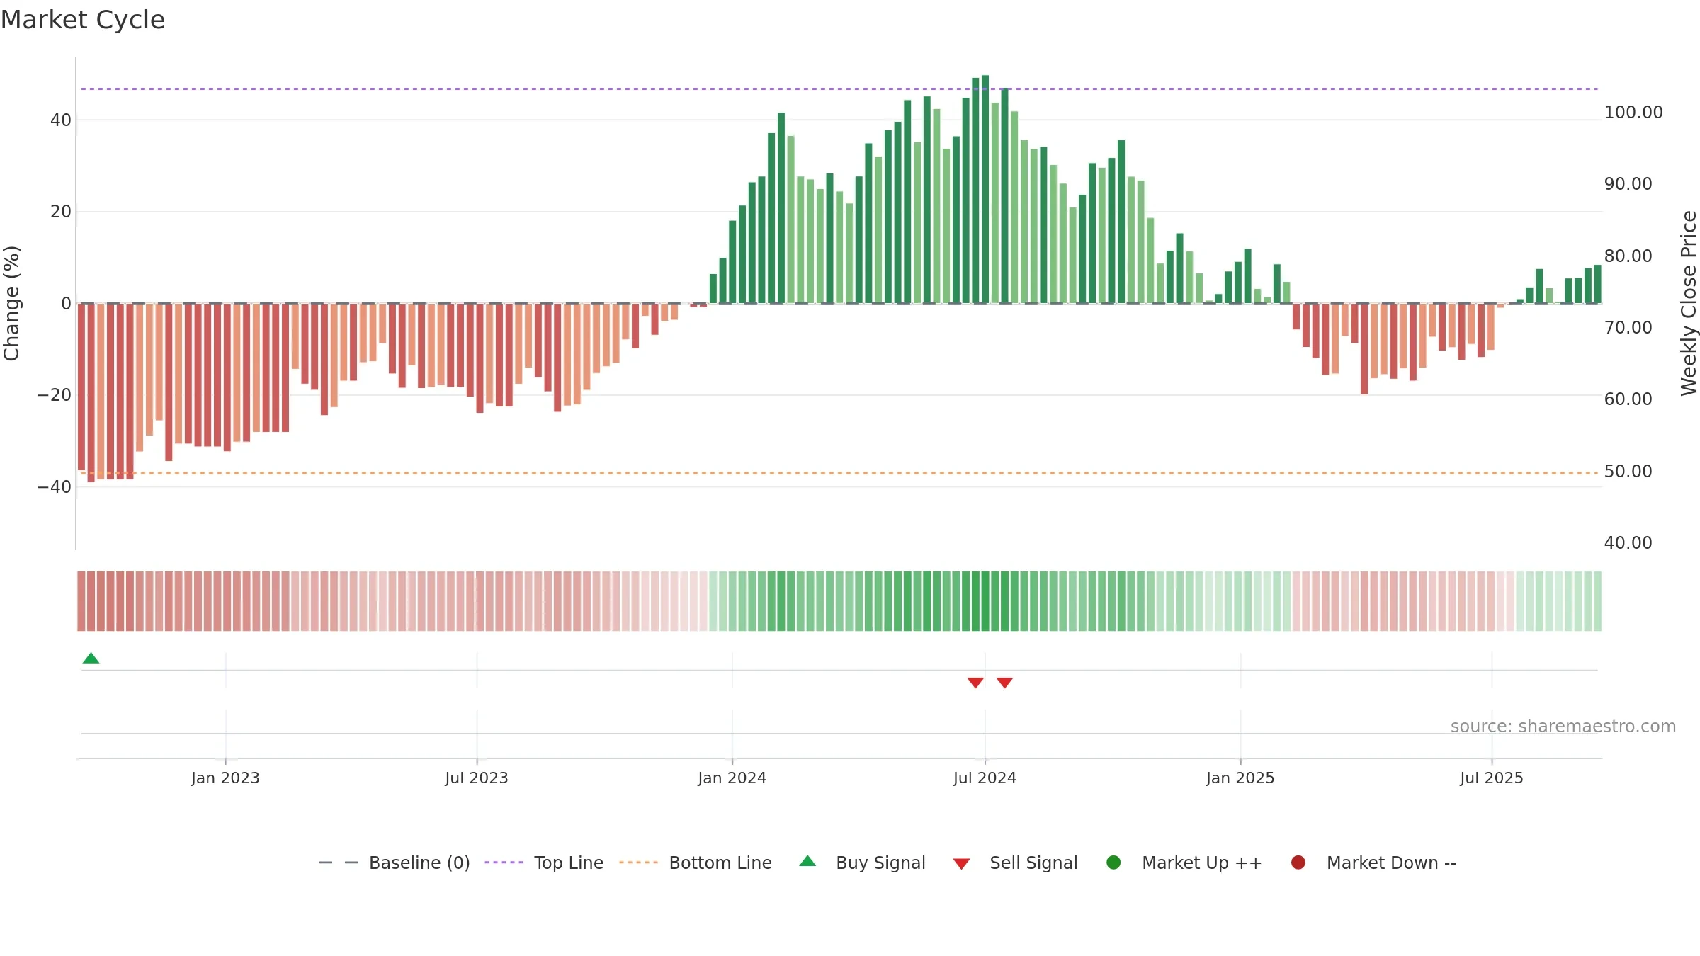This screenshot has height=956, width=1700.
Task: Click the last light green heatmap cell
Action: coord(1597,601)
